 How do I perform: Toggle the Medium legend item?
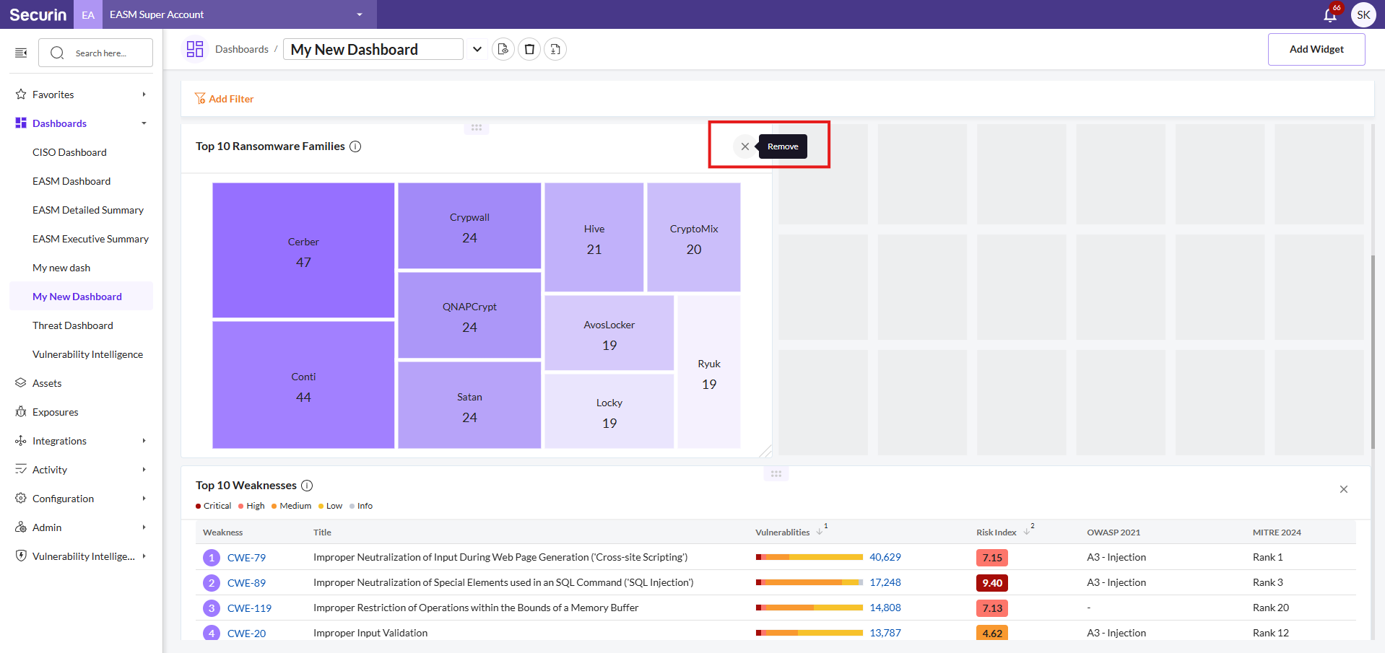[292, 506]
